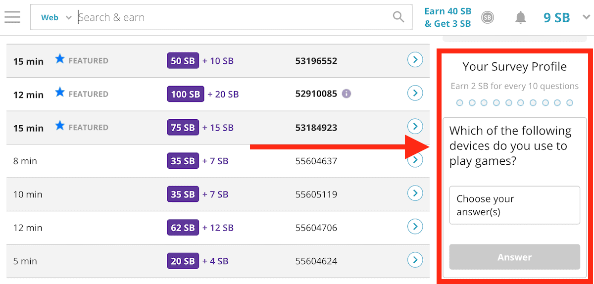Click the magnifying glass search icon
The width and height of the screenshot is (594, 284).
pos(398,17)
